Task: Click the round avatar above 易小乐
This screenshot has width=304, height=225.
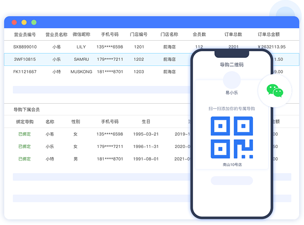Action: click(x=232, y=80)
